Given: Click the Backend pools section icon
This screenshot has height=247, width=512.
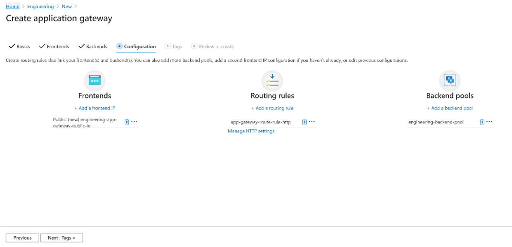Looking at the screenshot, I should (x=450, y=81).
